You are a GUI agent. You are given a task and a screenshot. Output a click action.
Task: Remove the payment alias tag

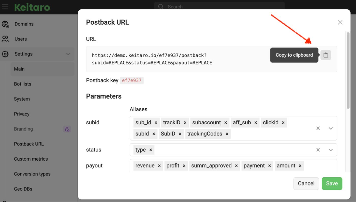pos(269,166)
